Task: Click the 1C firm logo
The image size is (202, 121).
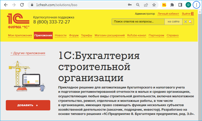Action: click(x=18, y=21)
